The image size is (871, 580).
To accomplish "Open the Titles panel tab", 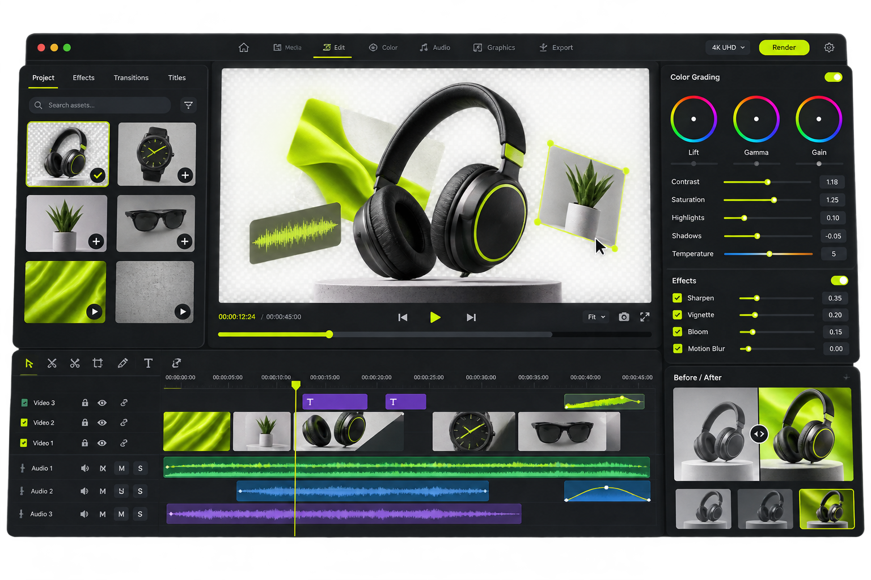I will (x=177, y=78).
